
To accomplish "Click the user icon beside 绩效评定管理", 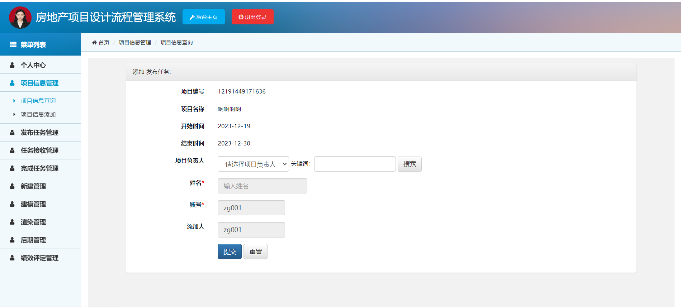I will [x=12, y=258].
